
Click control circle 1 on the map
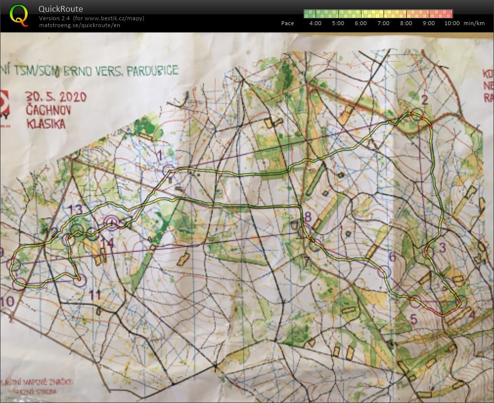coord(169,170)
